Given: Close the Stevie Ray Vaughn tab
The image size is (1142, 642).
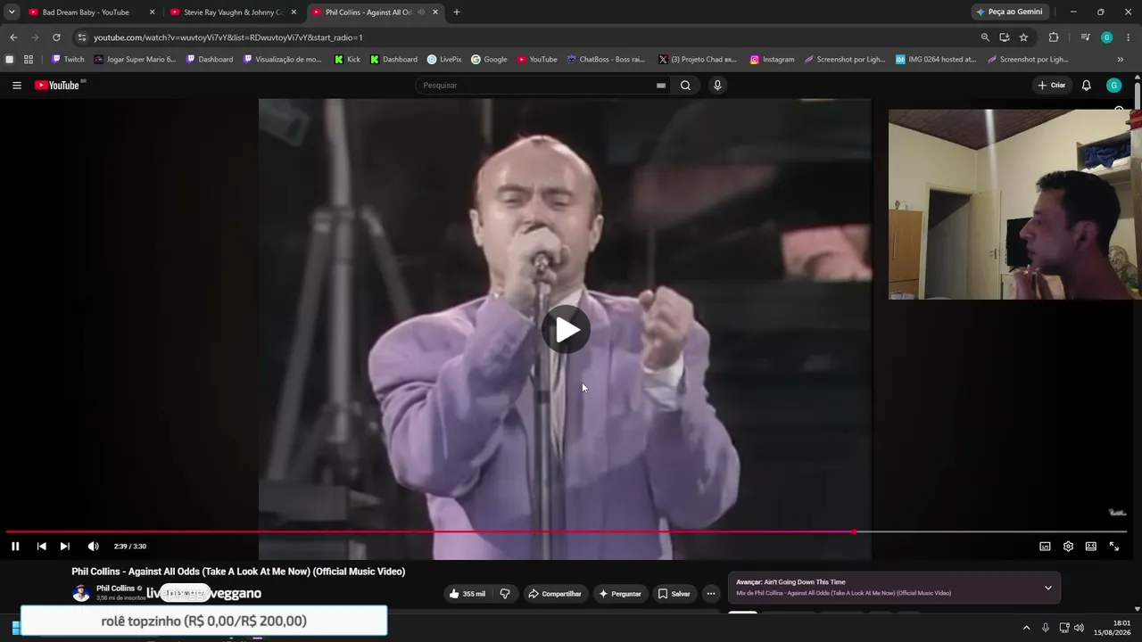Looking at the screenshot, I should coord(294,12).
